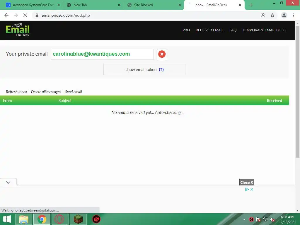The image size is (300, 225).
Task: Go back using the browser back arrow
Action: (6, 15)
